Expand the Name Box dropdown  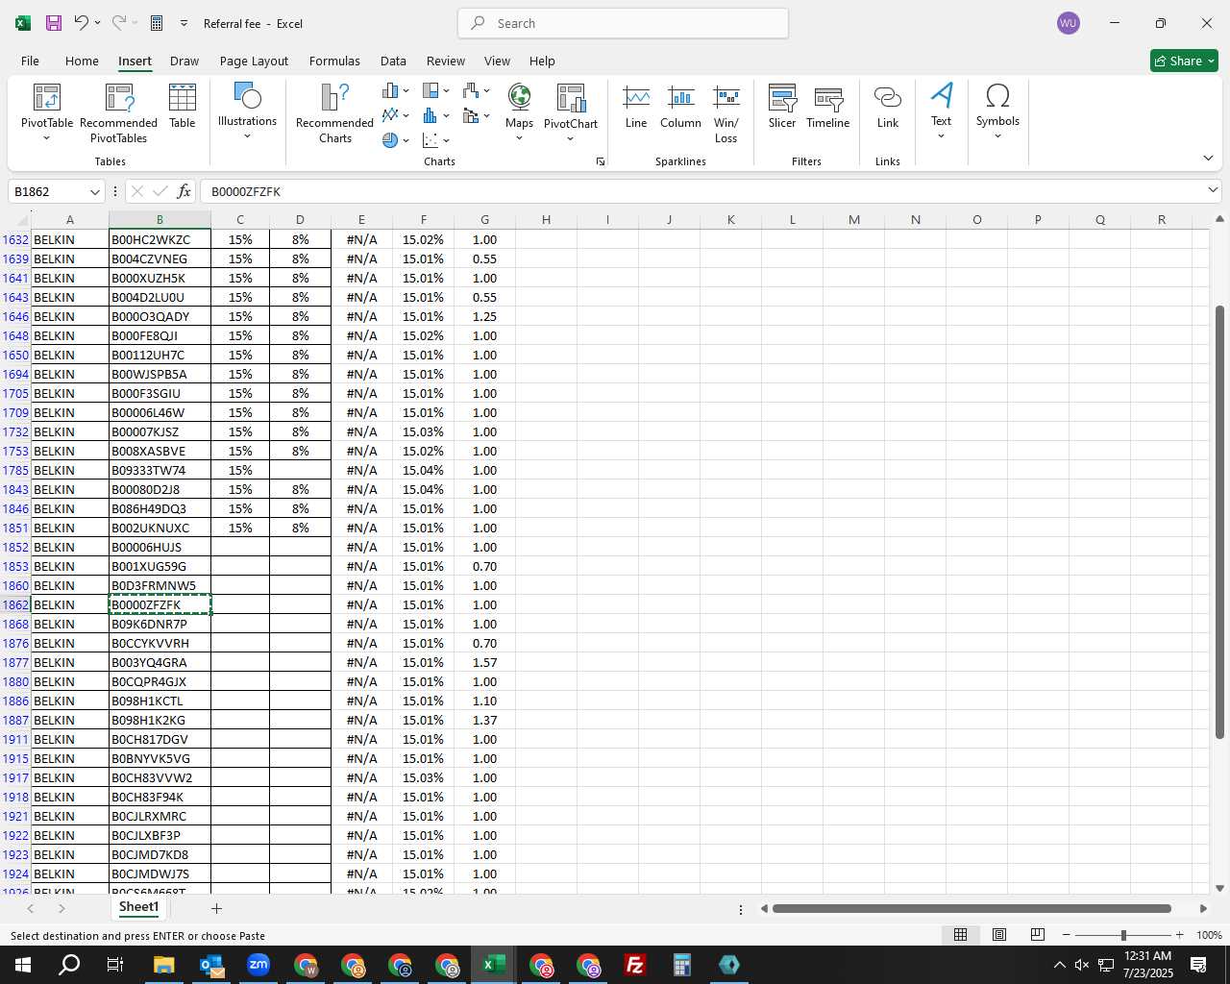tap(94, 191)
